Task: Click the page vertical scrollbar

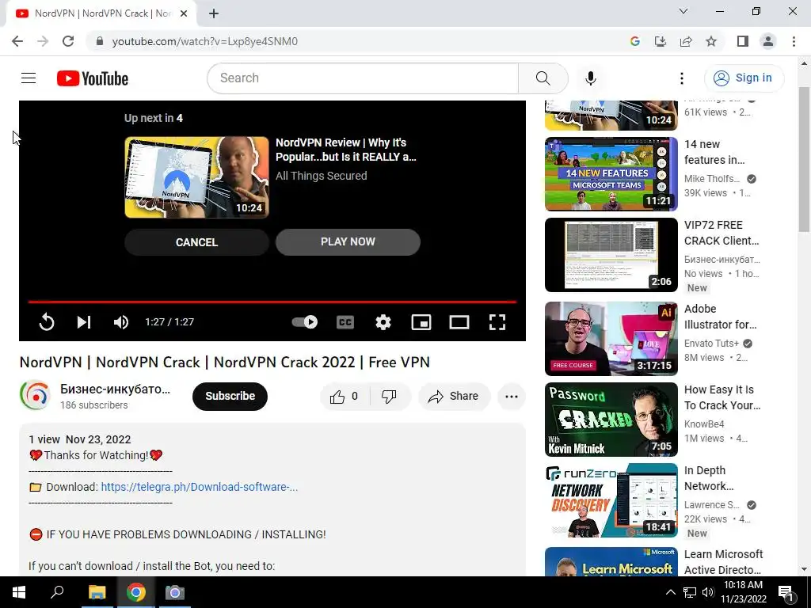Action: pos(804,160)
